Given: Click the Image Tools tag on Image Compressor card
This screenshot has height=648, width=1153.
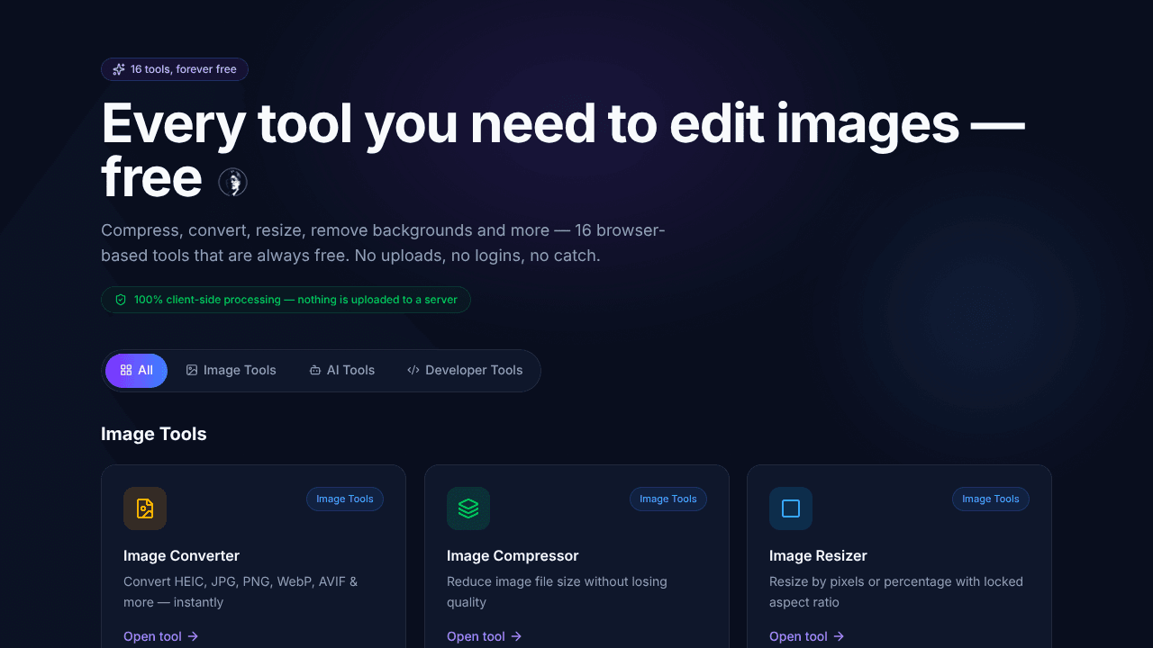Looking at the screenshot, I should click(x=668, y=499).
